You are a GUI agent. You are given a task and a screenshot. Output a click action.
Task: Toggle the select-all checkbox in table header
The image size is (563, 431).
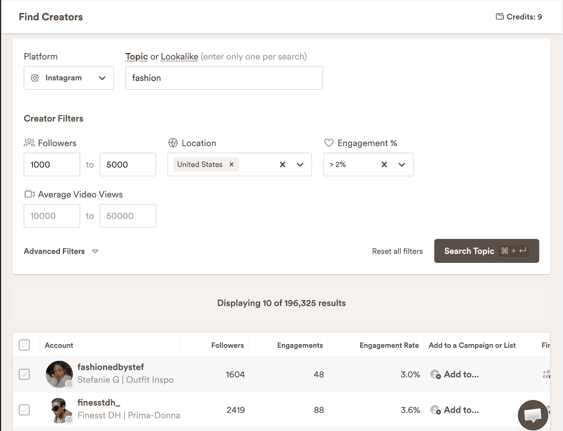[24, 345]
